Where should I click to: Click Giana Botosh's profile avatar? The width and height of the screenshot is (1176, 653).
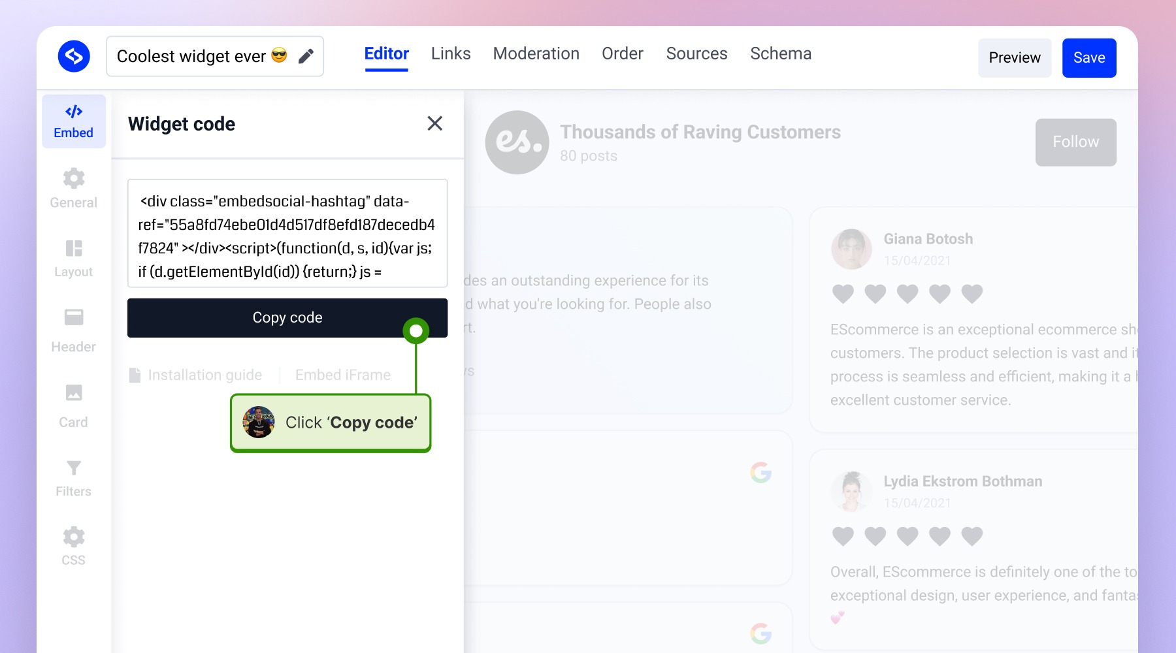[851, 249]
